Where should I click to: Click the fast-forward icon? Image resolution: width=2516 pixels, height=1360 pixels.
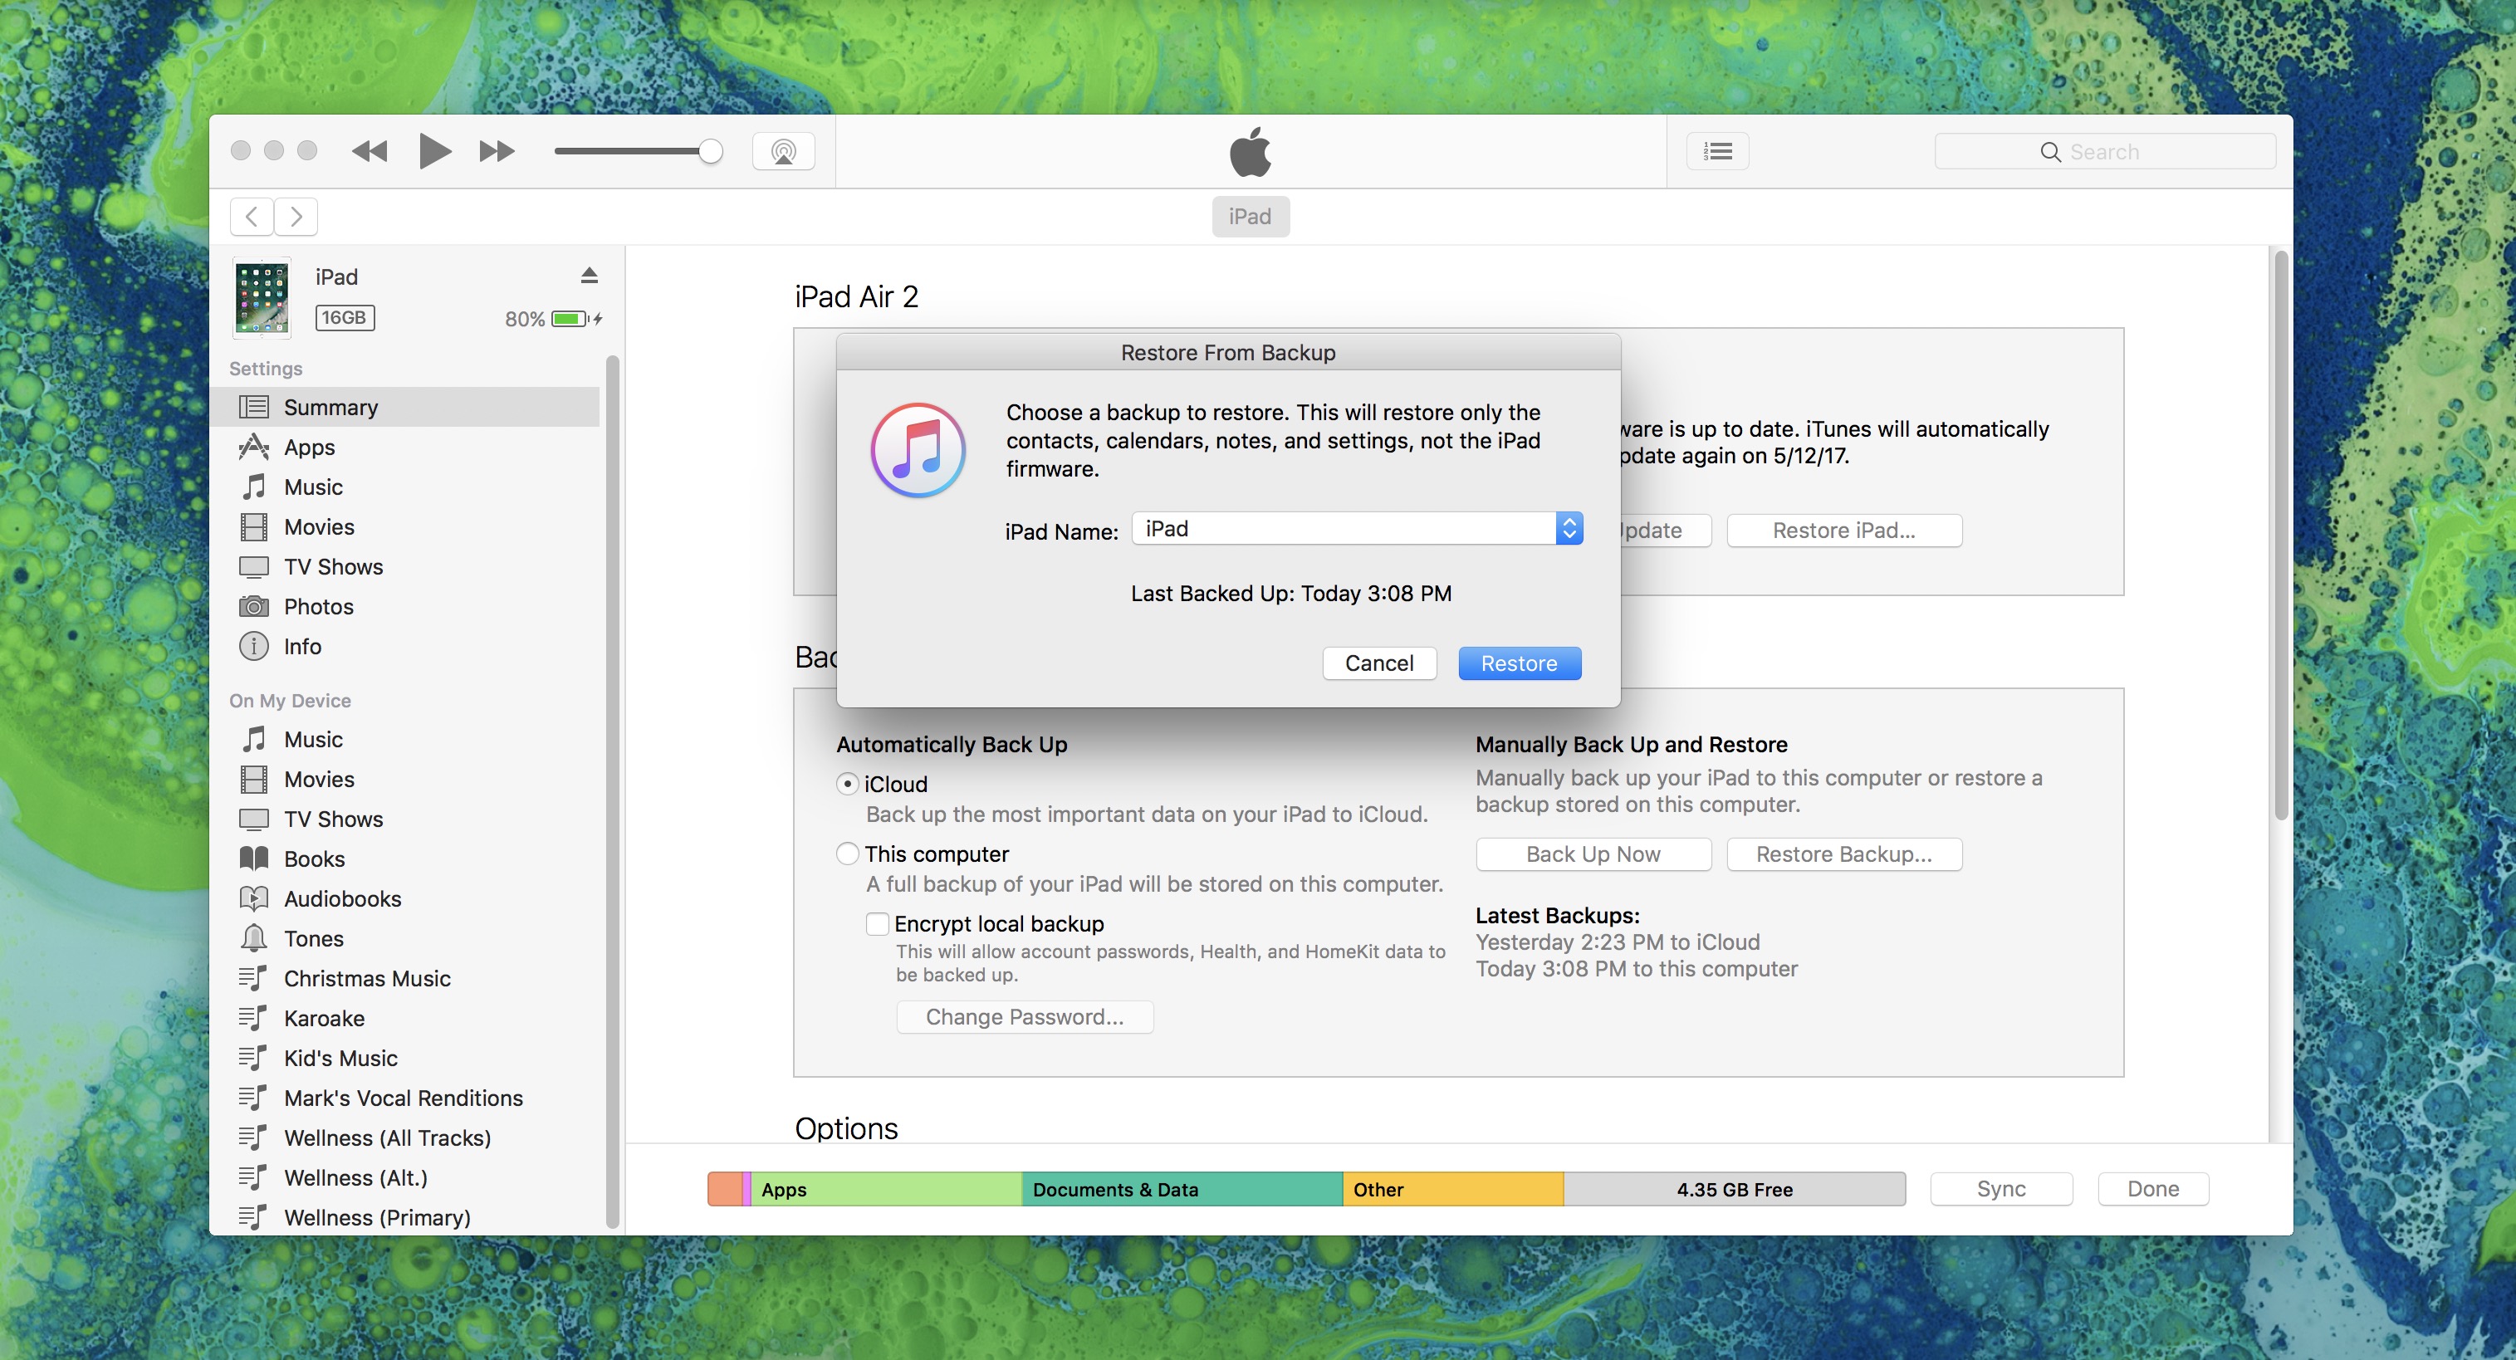[x=497, y=151]
